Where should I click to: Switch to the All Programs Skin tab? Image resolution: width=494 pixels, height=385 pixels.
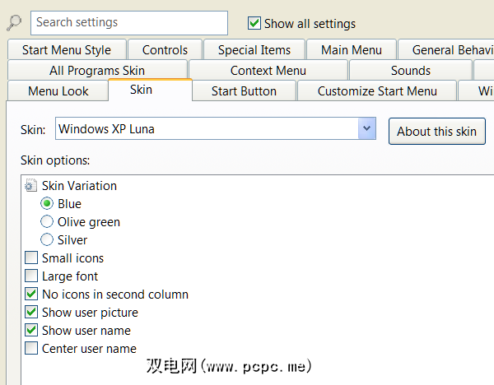pyautogui.click(x=96, y=71)
